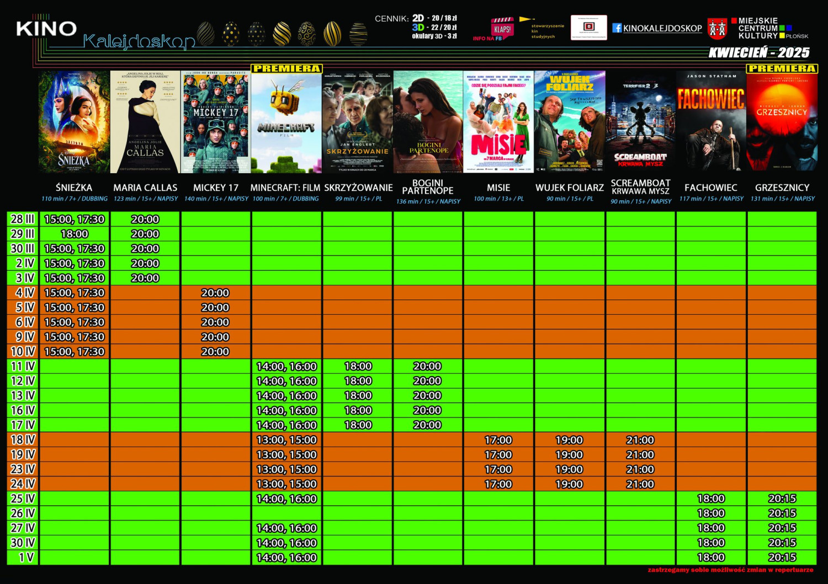Viewport: 828px width, 584px height.
Task: Click Screamboat 21:00 showtime on 23 IV
Action: (x=640, y=469)
